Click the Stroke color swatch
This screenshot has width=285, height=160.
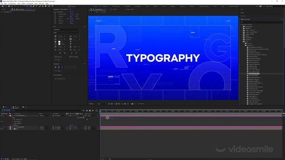point(59,44)
